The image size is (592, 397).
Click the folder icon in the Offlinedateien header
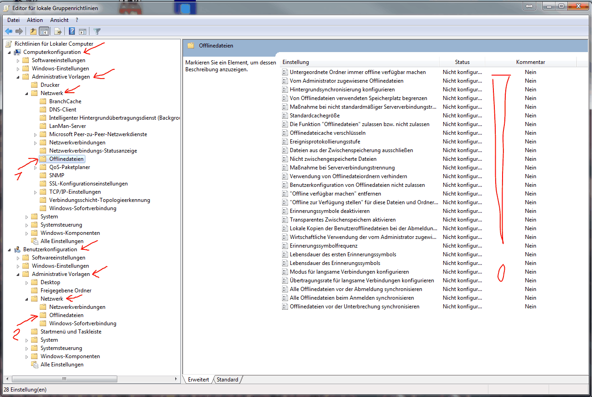(x=191, y=46)
